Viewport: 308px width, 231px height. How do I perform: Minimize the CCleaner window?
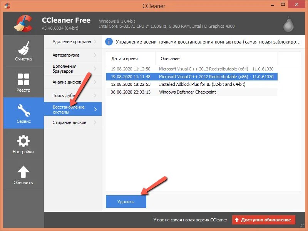pyautogui.click(x=273, y=5)
